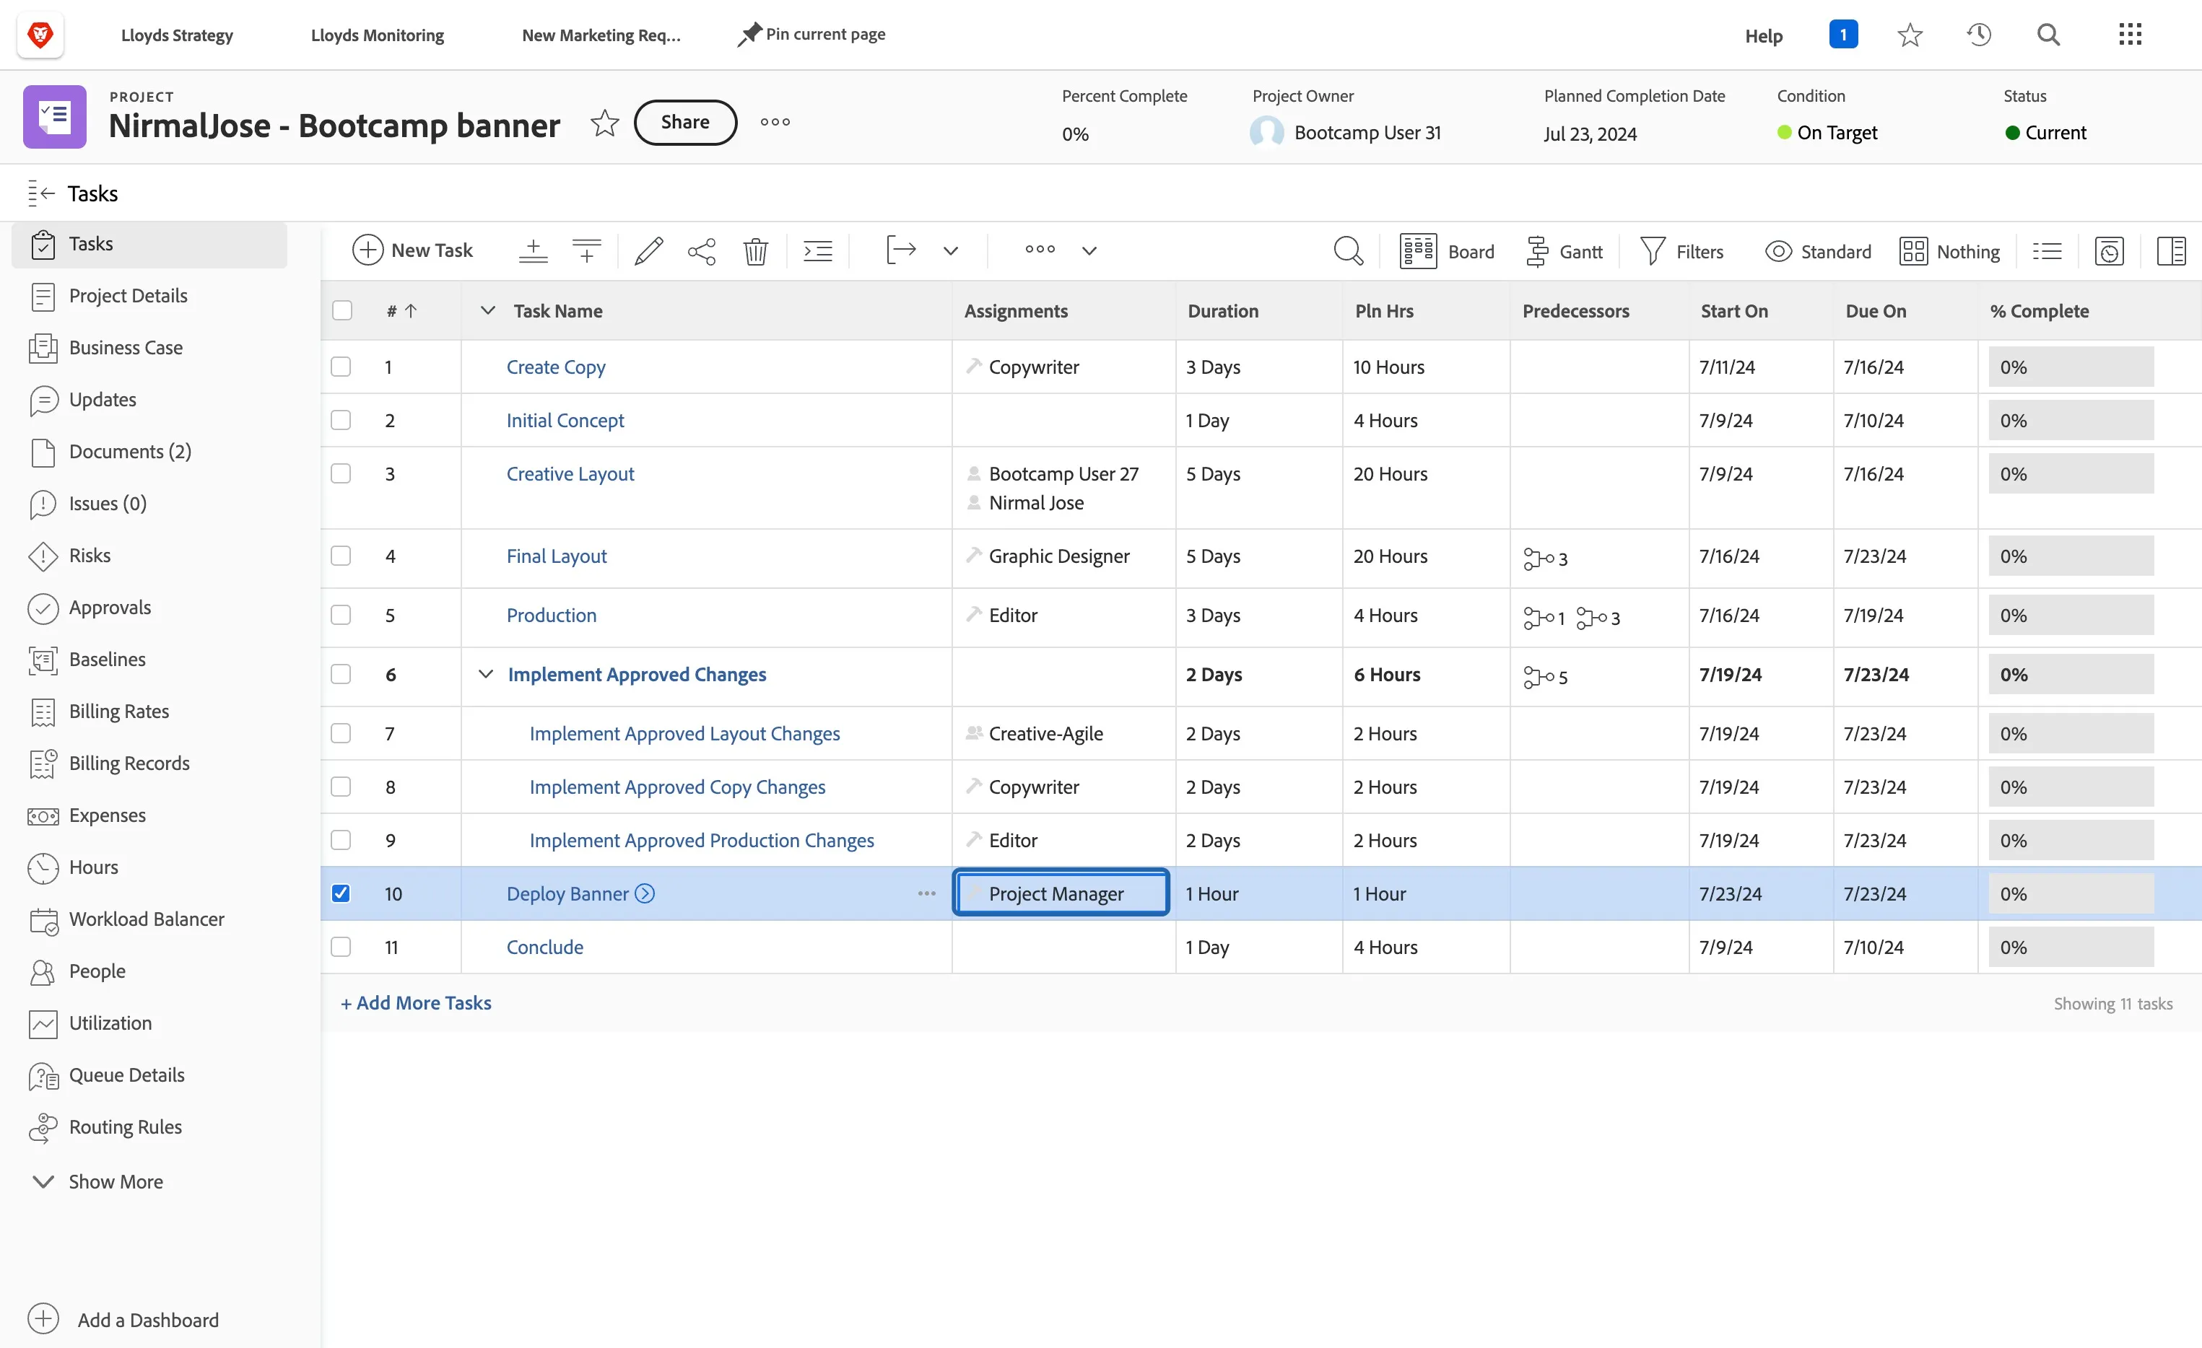The height and width of the screenshot is (1348, 2202).
Task: Click the trash delete icon
Action: pos(755,251)
